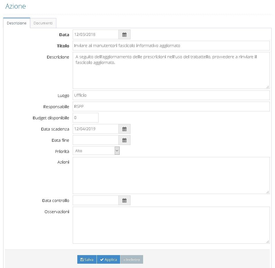275x268 pixels.
Task: Open calendar picker for Data fine
Action: [x=124, y=140]
